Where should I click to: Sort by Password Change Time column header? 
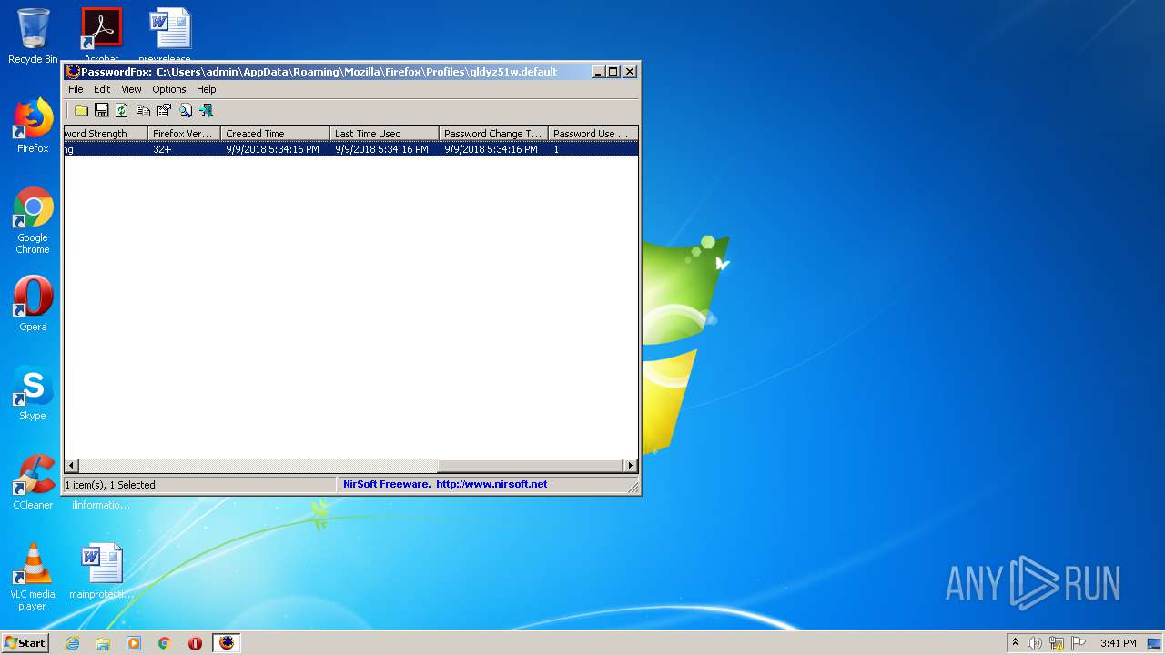(493, 133)
